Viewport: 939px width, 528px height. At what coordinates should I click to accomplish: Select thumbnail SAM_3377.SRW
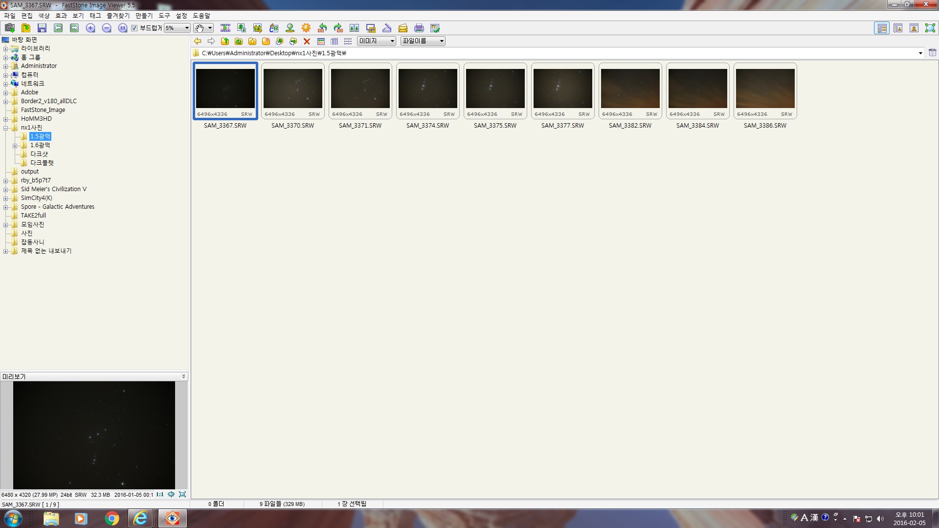point(562,89)
